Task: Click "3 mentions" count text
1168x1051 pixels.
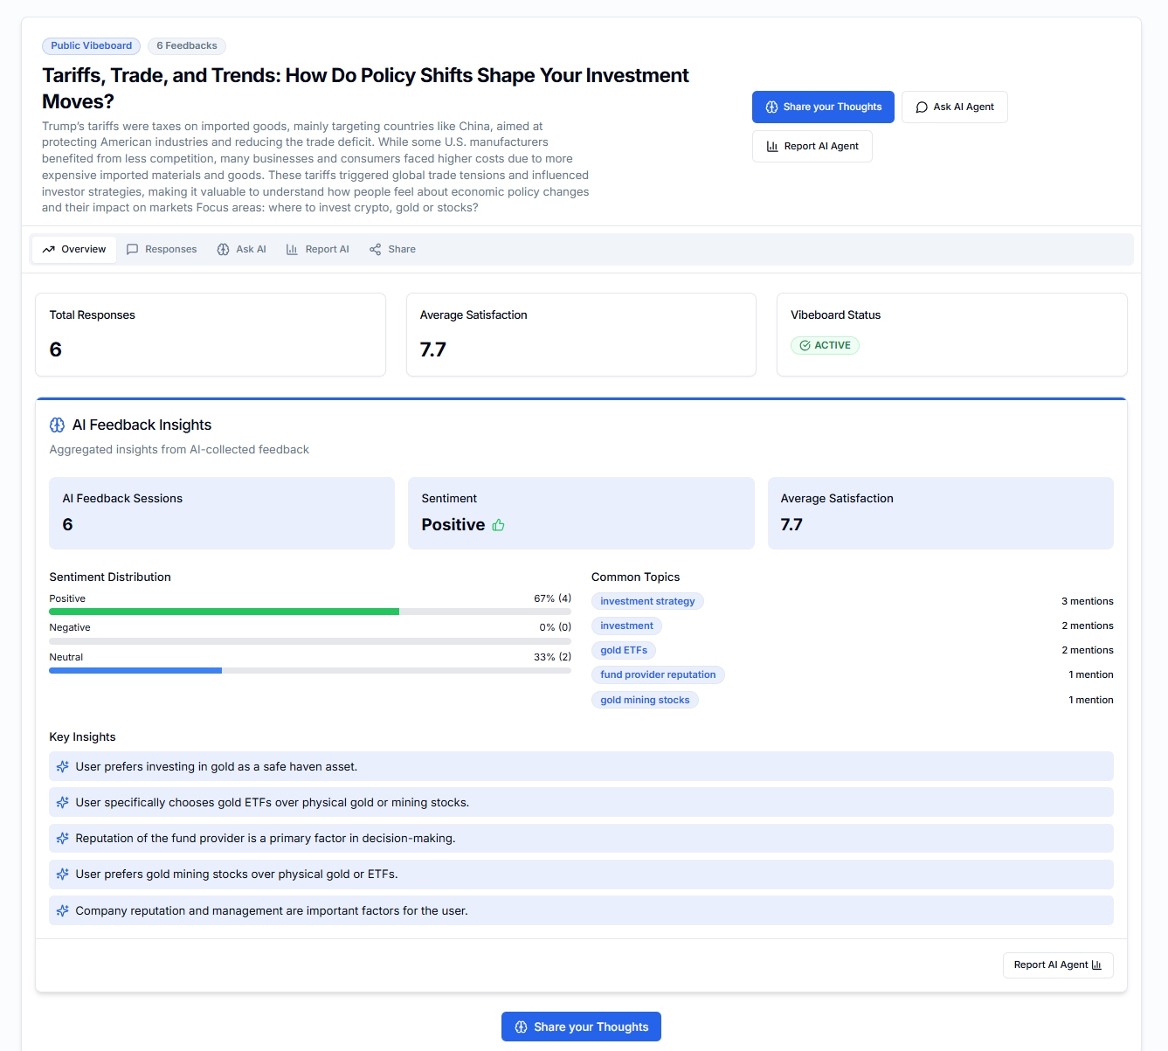Action: pyautogui.click(x=1087, y=602)
